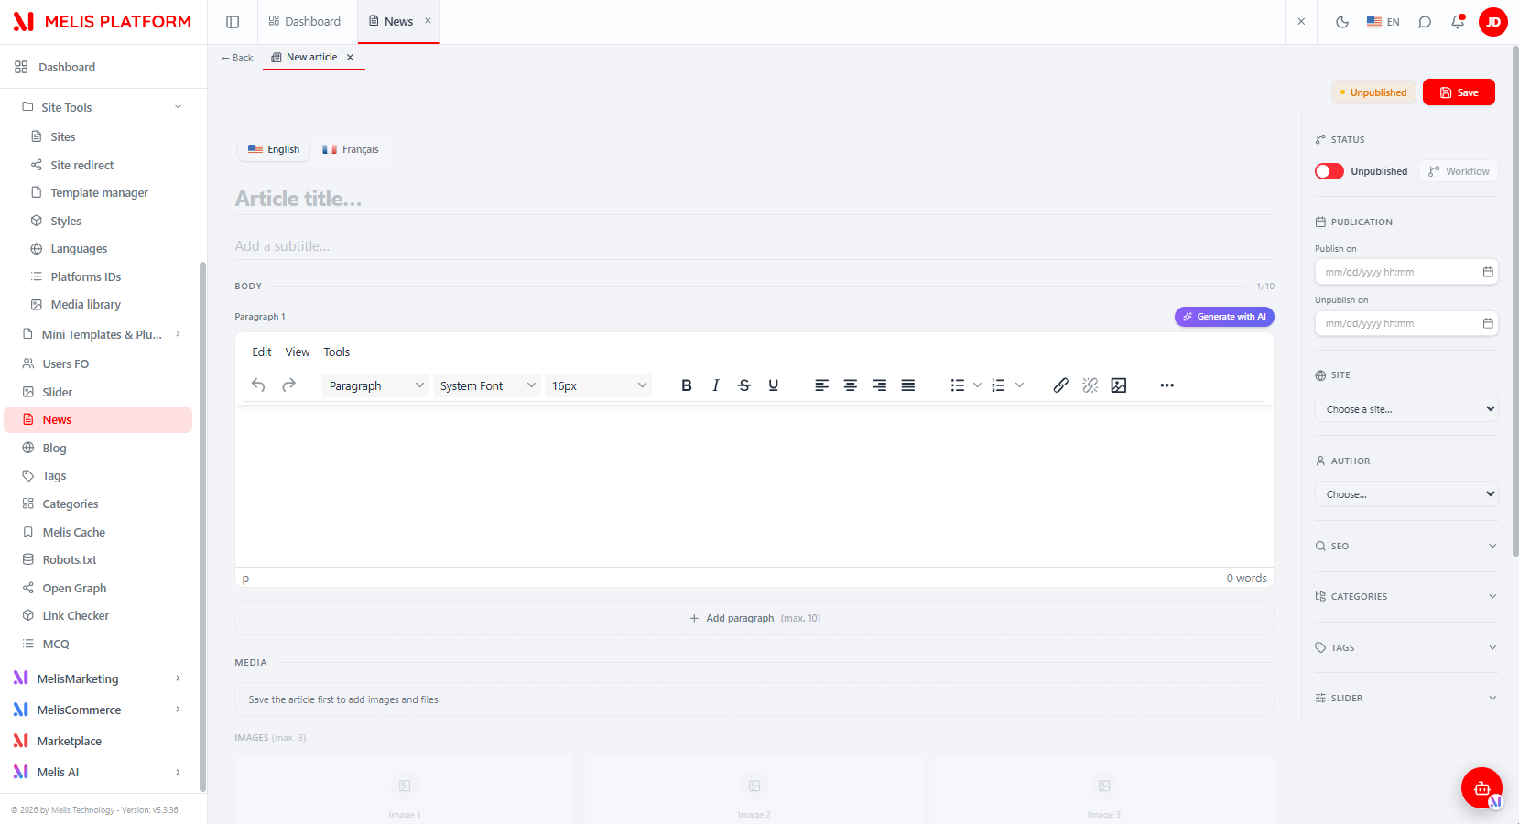Viewport: 1519px width, 824px height.
Task: Save the article
Action: pyautogui.click(x=1459, y=92)
